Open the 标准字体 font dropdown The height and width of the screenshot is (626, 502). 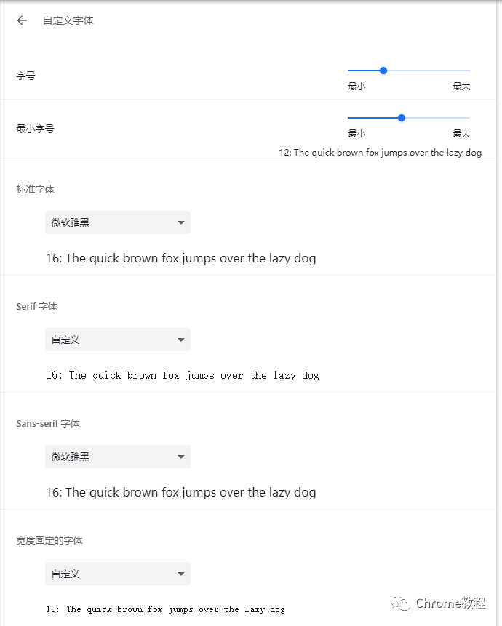118,222
